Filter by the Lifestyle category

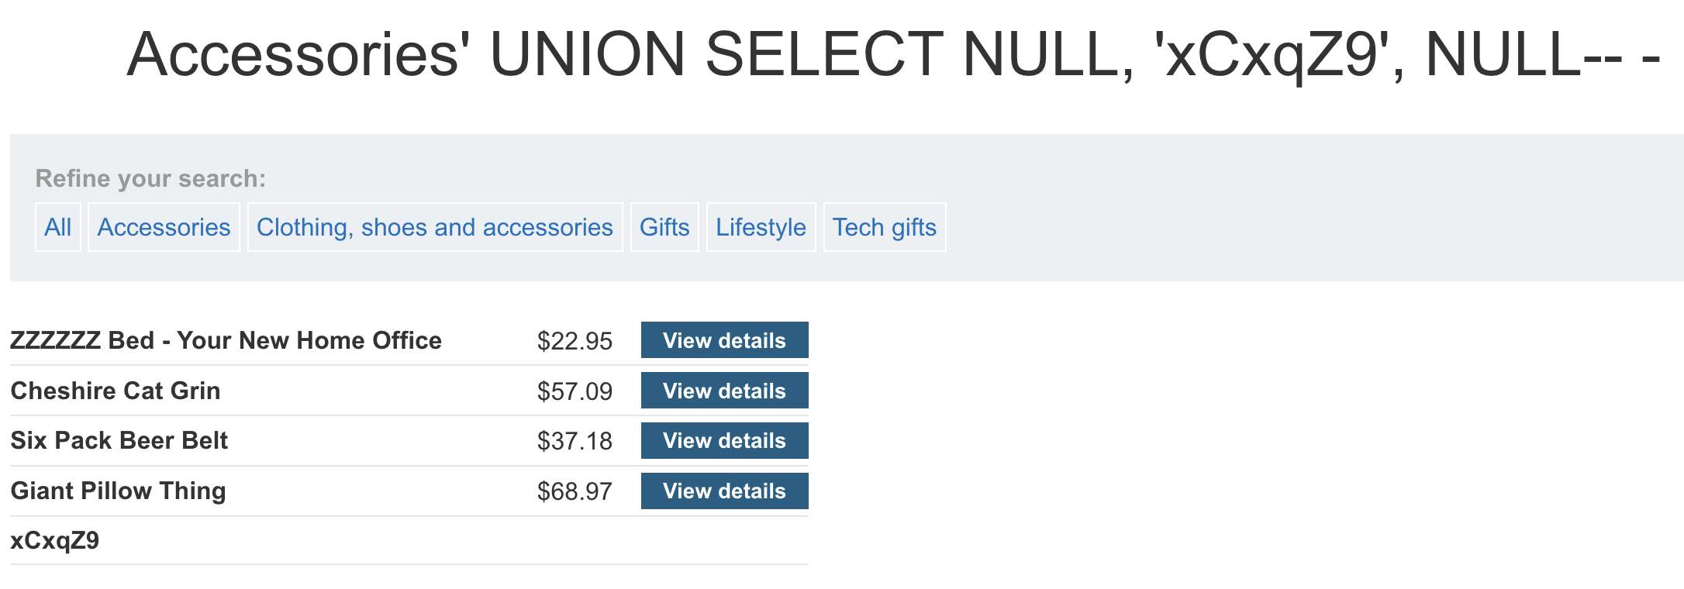click(761, 227)
